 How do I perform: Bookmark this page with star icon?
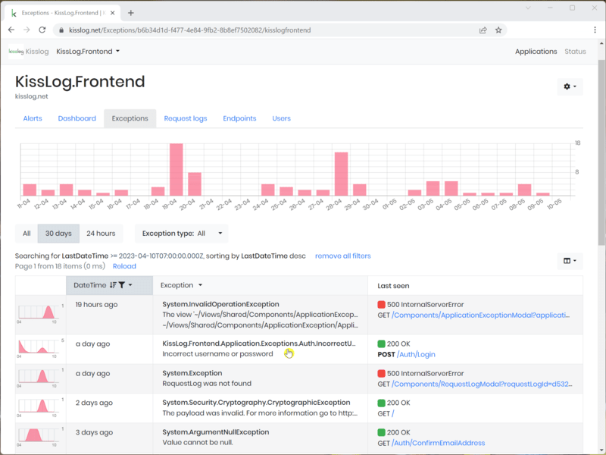coord(498,30)
